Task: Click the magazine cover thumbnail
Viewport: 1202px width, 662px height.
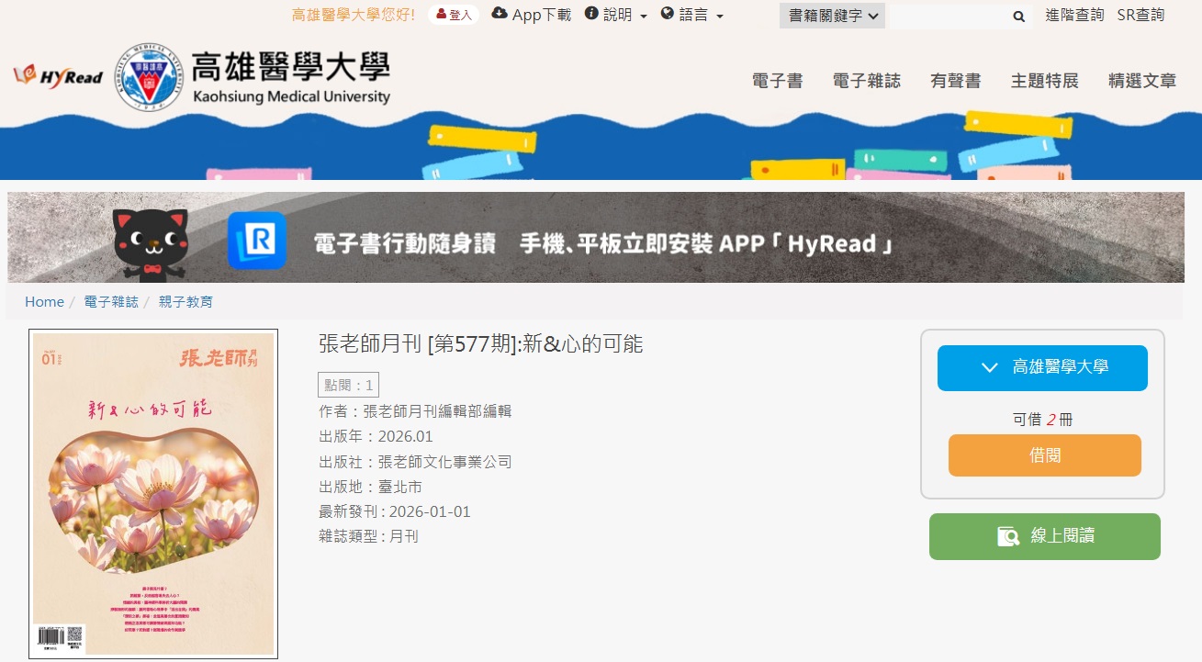Action: point(152,494)
